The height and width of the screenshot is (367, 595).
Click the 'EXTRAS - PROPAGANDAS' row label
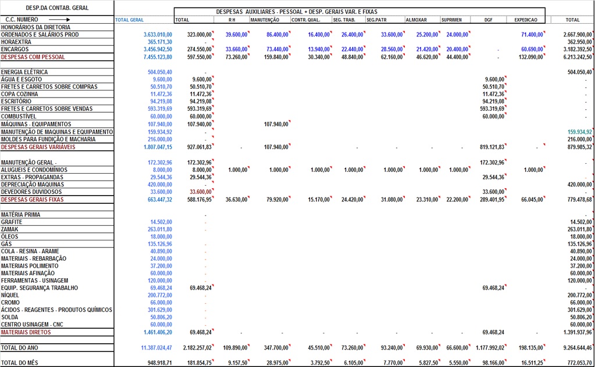point(32,177)
